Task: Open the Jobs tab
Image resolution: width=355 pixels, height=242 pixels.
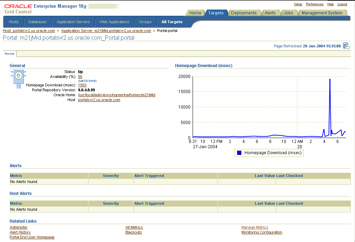Action: point(288,13)
